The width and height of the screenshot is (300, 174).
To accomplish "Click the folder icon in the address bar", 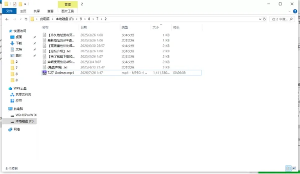I will click(x=32, y=19).
